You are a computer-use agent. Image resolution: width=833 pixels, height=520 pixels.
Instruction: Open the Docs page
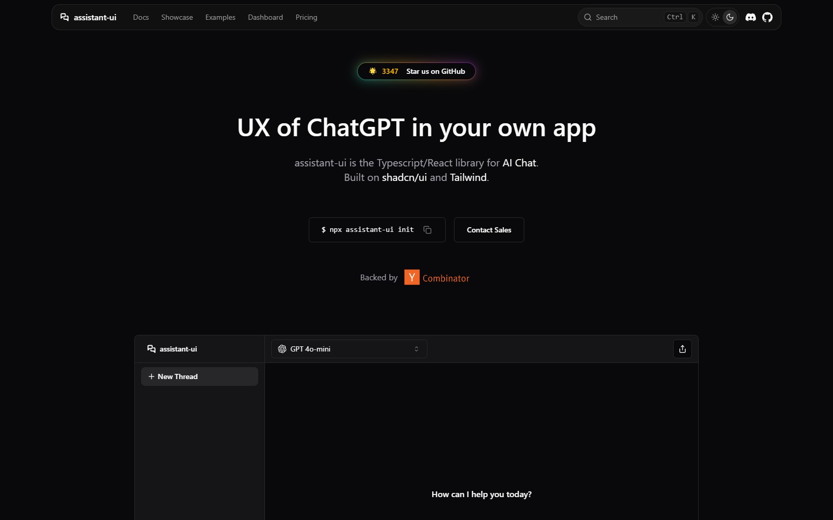click(141, 17)
